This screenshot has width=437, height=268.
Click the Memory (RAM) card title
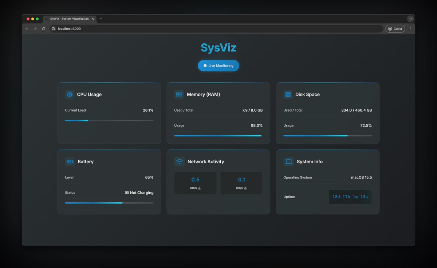click(x=203, y=95)
